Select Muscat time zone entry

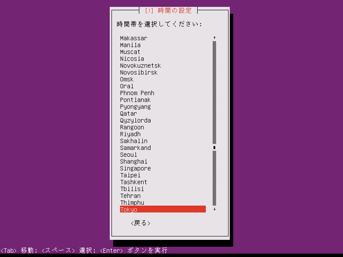coord(163,52)
